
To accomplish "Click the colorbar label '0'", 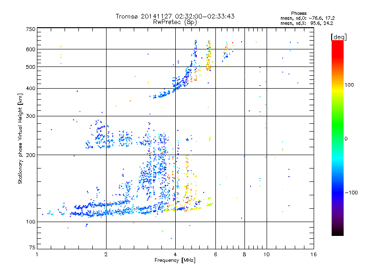I will point(345,139).
